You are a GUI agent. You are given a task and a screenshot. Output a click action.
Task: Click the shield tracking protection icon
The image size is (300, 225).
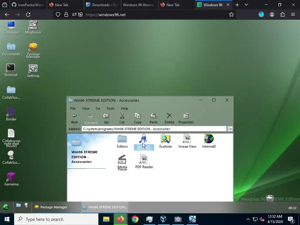click(58, 15)
